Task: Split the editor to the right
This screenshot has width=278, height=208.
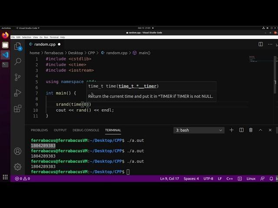Action: pyautogui.click(x=261, y=44)
